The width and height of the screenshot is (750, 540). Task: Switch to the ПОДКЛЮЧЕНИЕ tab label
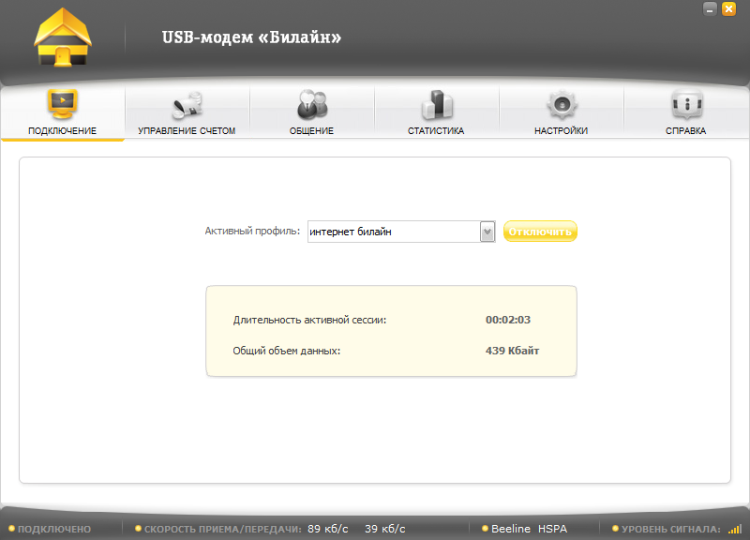(62, 131)
